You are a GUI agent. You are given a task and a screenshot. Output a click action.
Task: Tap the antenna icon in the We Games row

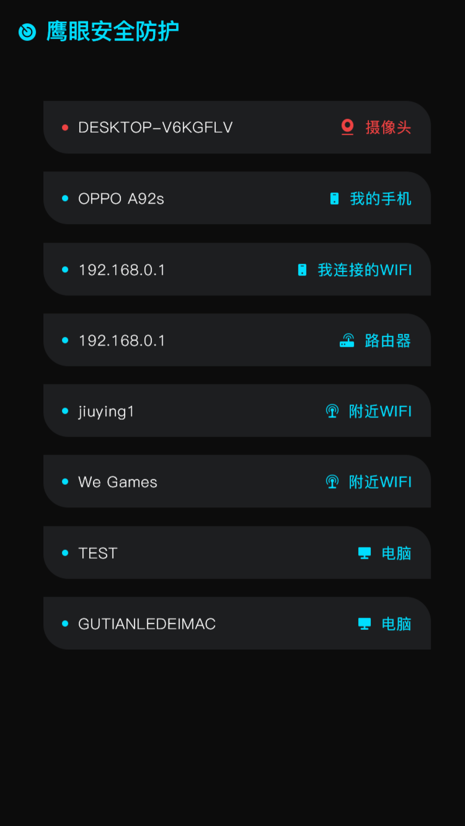point(332,482)
